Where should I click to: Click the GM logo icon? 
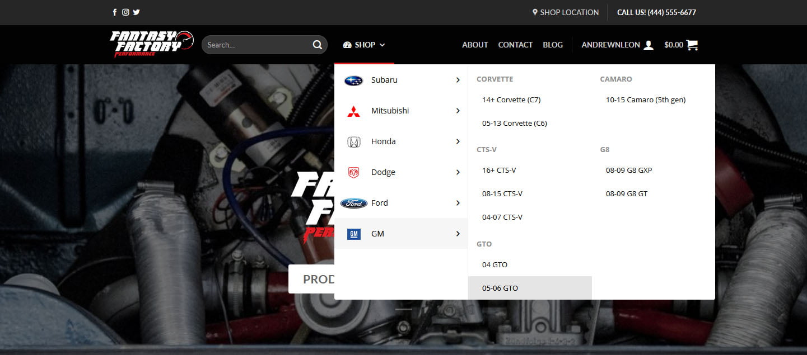(x=353, y=234)
